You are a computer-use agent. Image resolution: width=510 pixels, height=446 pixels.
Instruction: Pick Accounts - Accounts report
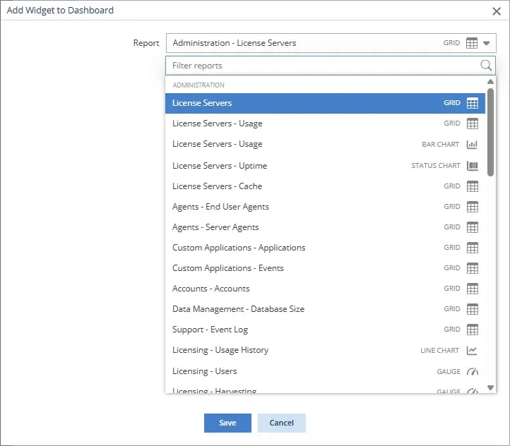click(325, 289)
